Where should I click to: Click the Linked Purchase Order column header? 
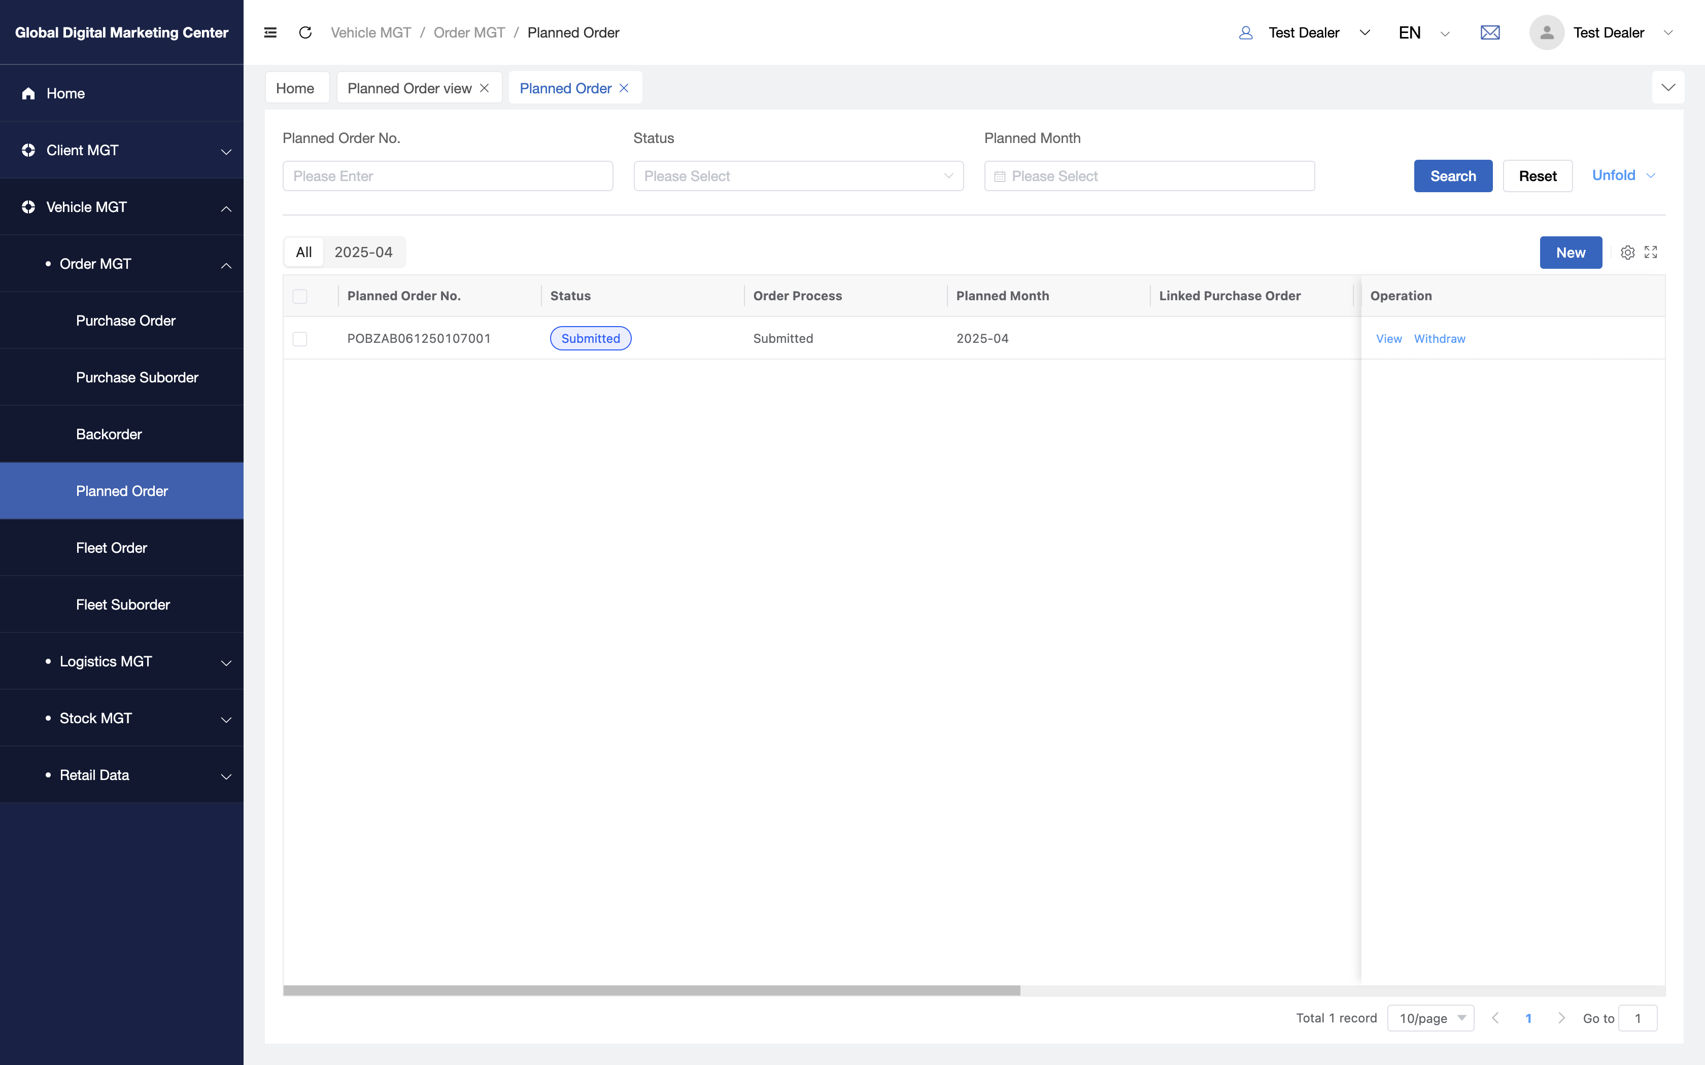(x=1230, y=296)
